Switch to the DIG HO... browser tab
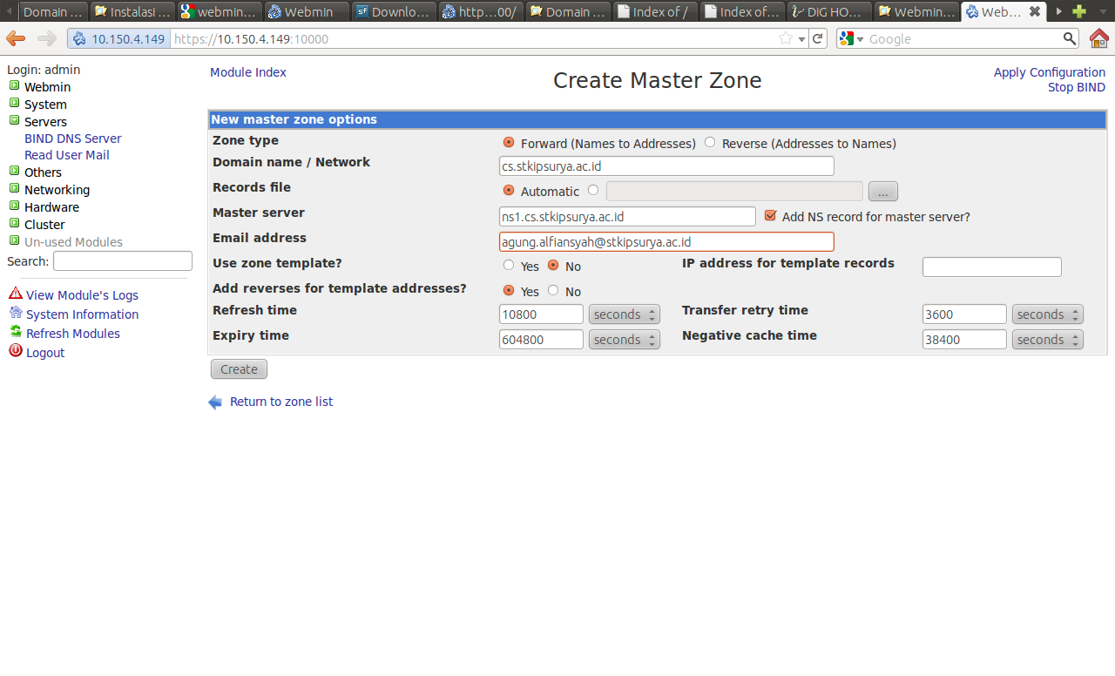Screen dimensions: 1115x676 tap(829, 12)
